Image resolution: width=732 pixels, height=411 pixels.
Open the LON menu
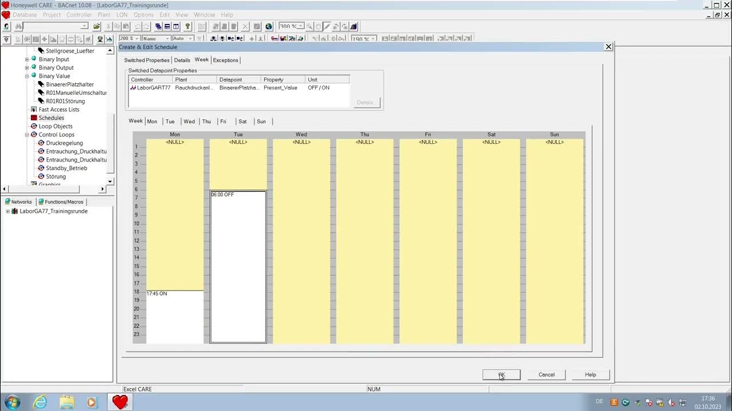pyautogui.click(x=122, y=15)
